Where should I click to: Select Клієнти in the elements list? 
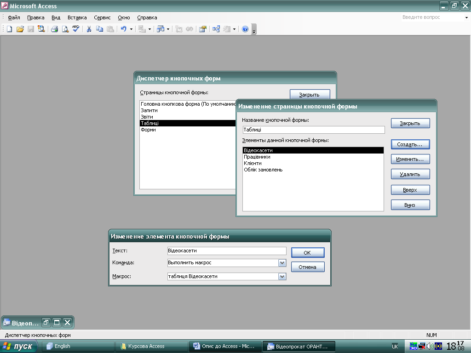[x=313, y=163]
